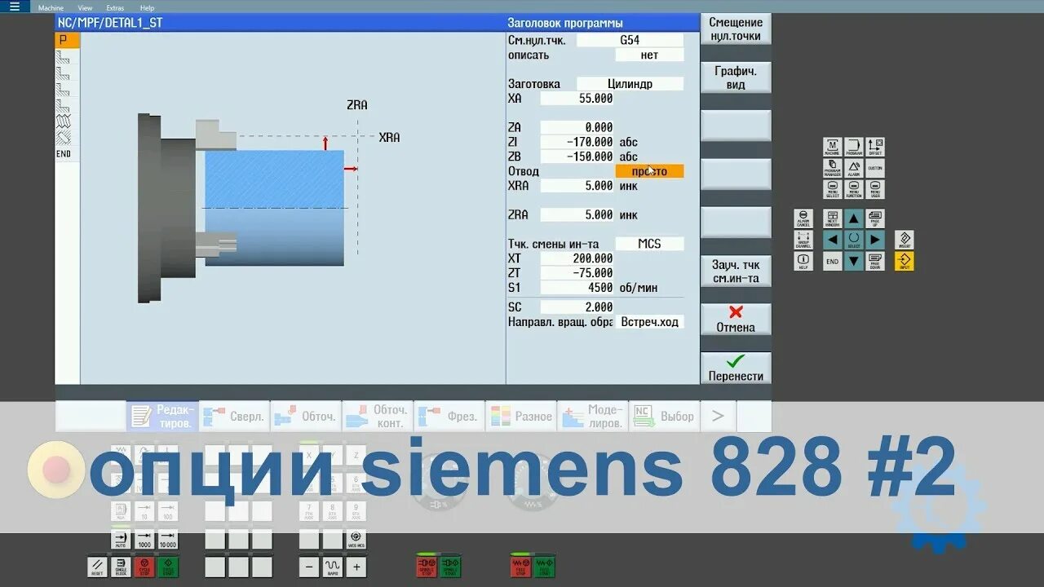Click the red CYCLE STOP key
The width and height of the screenshot is (1044, 587).
tap(144, 567)
